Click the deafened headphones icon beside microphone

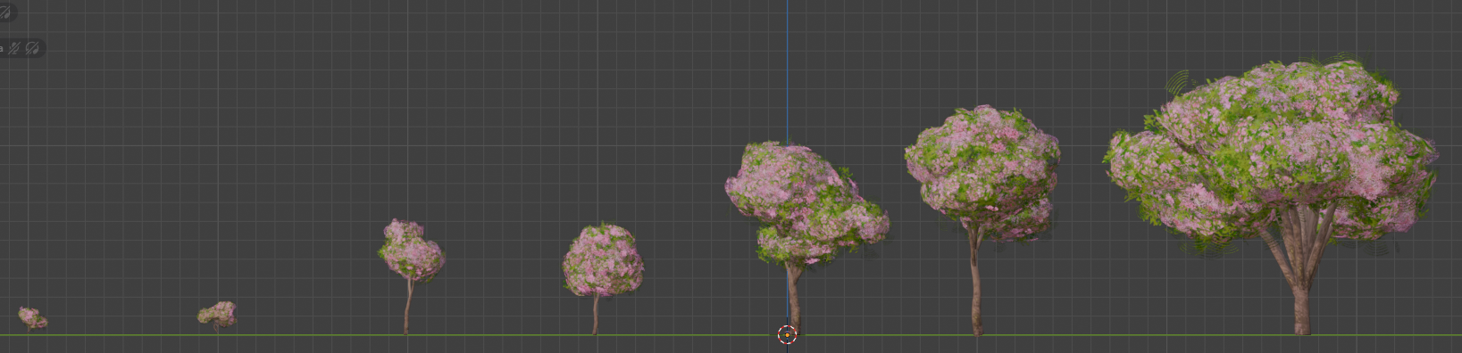pyautogui.click(x=32, y=48)
